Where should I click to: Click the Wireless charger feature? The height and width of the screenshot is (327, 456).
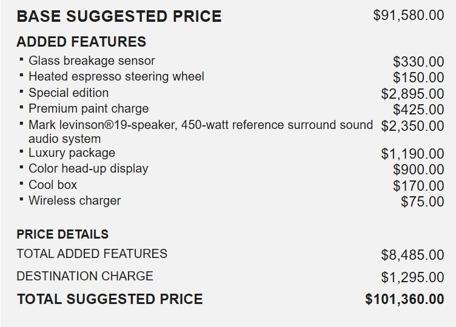pyautogui.click(x=75, y=200)
